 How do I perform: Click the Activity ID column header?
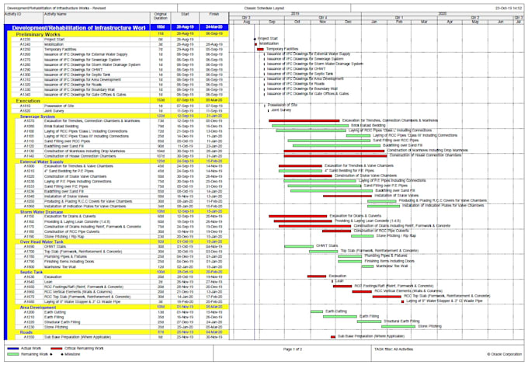(x=23, y=18)
